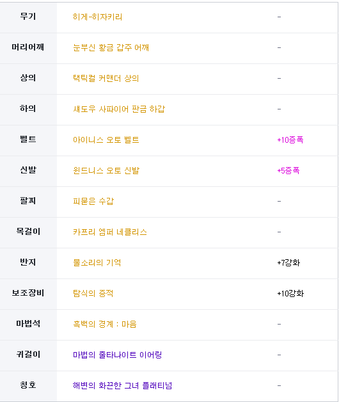Viewport: 339px width, 402px height.
Task: Select the 보조장비 row header cell
Action: click(x=28, y=294)
